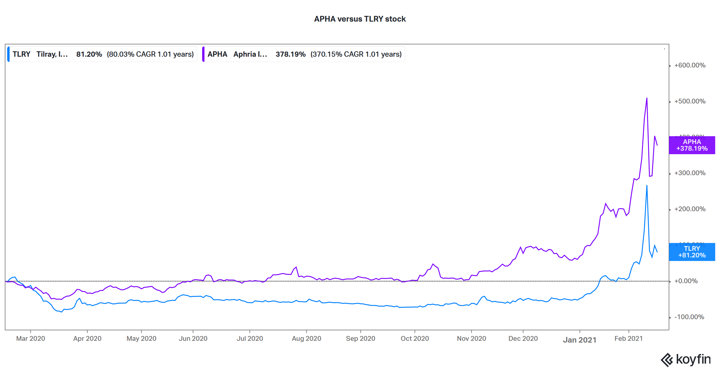Click the Apr 2020 x-axis label
This screenshot has height=372, width=720.
coord(87,339)
